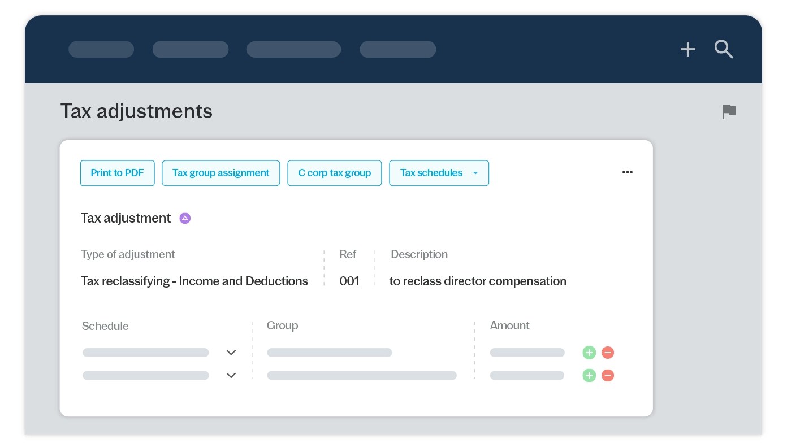Click the second menu item in the dark header
The width and height of the screenshot is (787, 443).
click(x=190, y=49)
